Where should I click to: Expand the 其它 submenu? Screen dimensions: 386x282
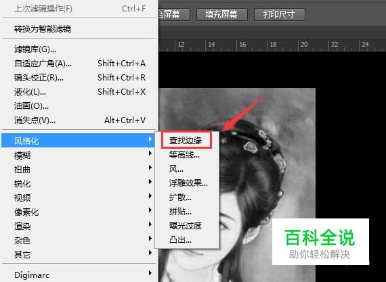[79, 254]
